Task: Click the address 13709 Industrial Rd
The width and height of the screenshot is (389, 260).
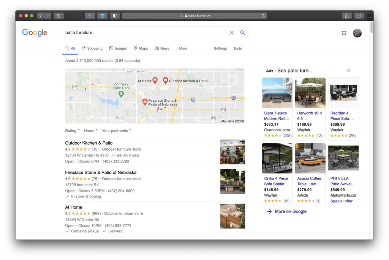Action: pyautogui.click(x=82, y=185)
